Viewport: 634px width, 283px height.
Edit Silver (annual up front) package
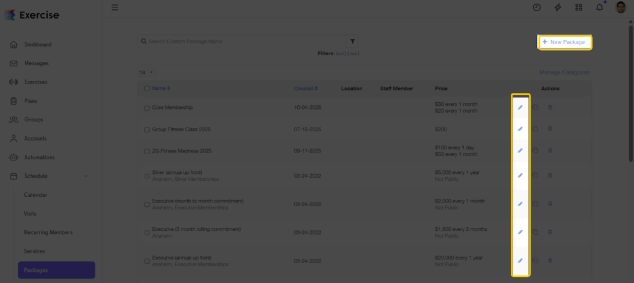520,175
